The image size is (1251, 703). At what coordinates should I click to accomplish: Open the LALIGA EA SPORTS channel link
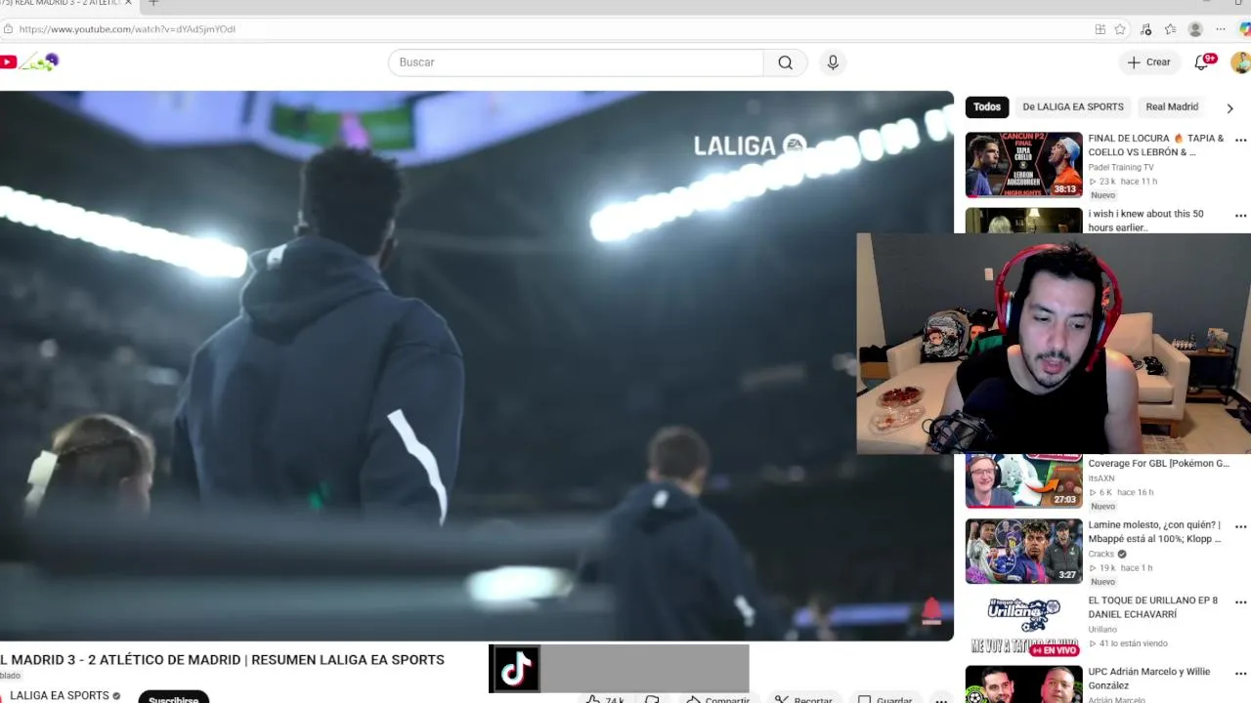[x=60, y=696]
